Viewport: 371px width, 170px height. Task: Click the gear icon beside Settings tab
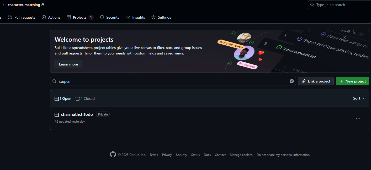153,17
